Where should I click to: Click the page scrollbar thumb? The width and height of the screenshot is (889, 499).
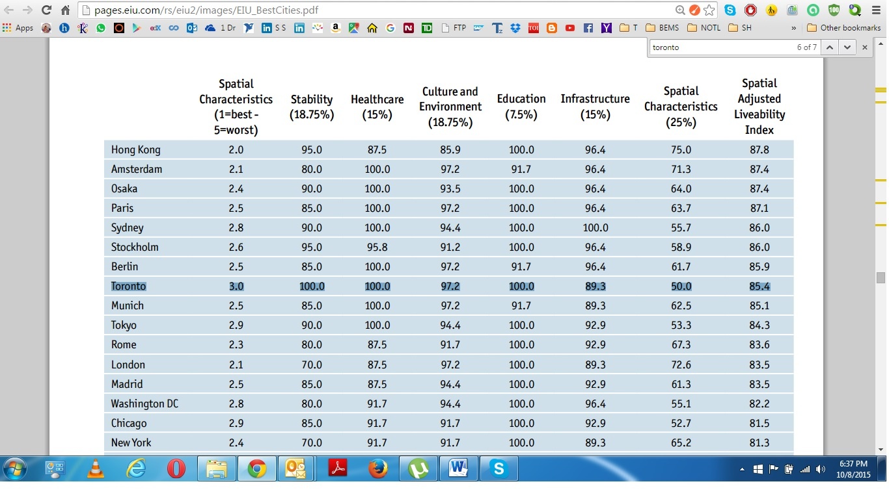click(x=881, y=277)
